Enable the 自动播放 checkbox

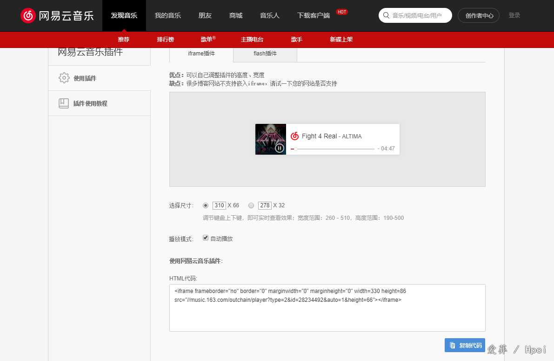pyautogui.click(x=205, y=238)
